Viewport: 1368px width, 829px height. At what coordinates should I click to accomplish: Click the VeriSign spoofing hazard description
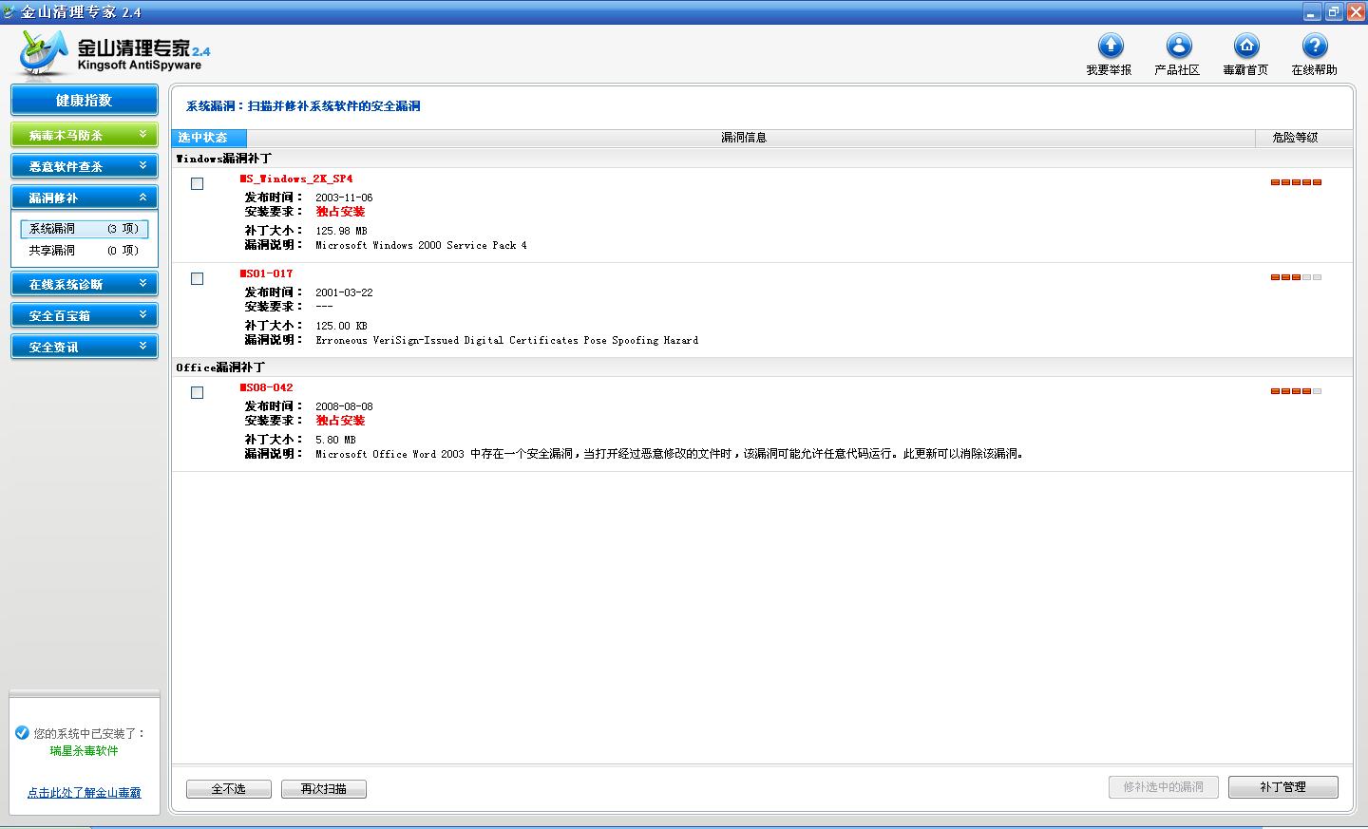506,340
